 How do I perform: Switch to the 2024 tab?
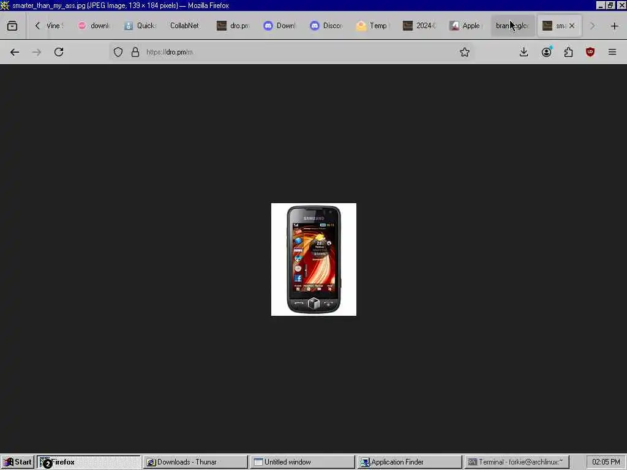coord(419,26)
